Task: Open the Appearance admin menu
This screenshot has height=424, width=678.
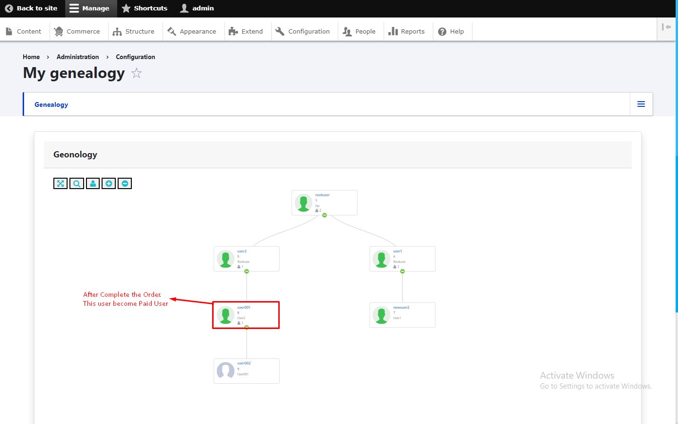Action: [x=192, y=31]
